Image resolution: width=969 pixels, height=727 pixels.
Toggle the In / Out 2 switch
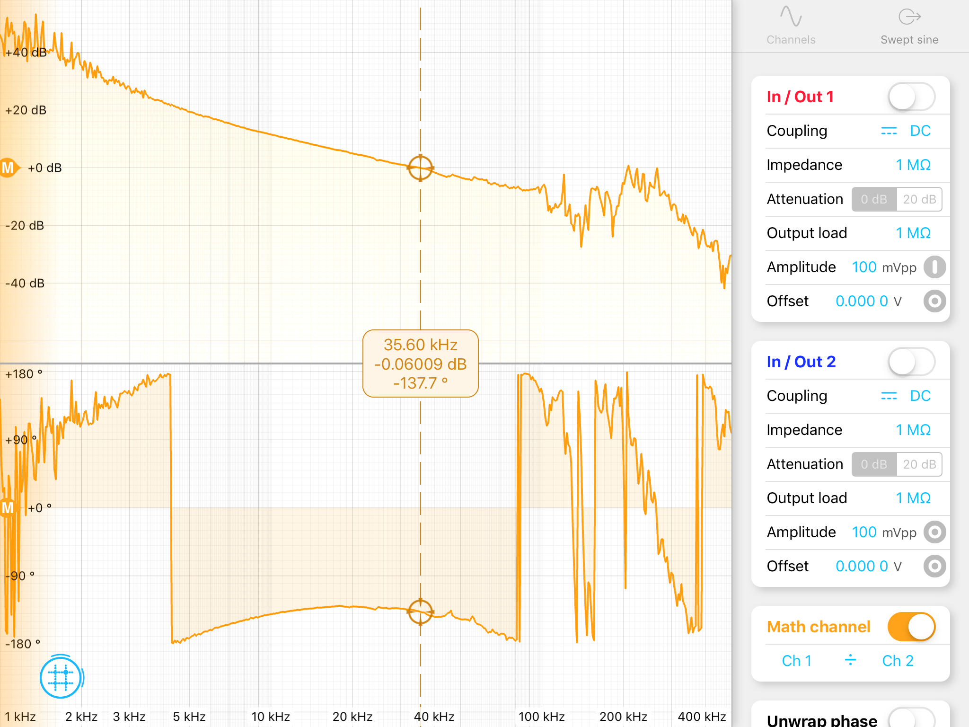pyautogui.click(x=911, y=362)
